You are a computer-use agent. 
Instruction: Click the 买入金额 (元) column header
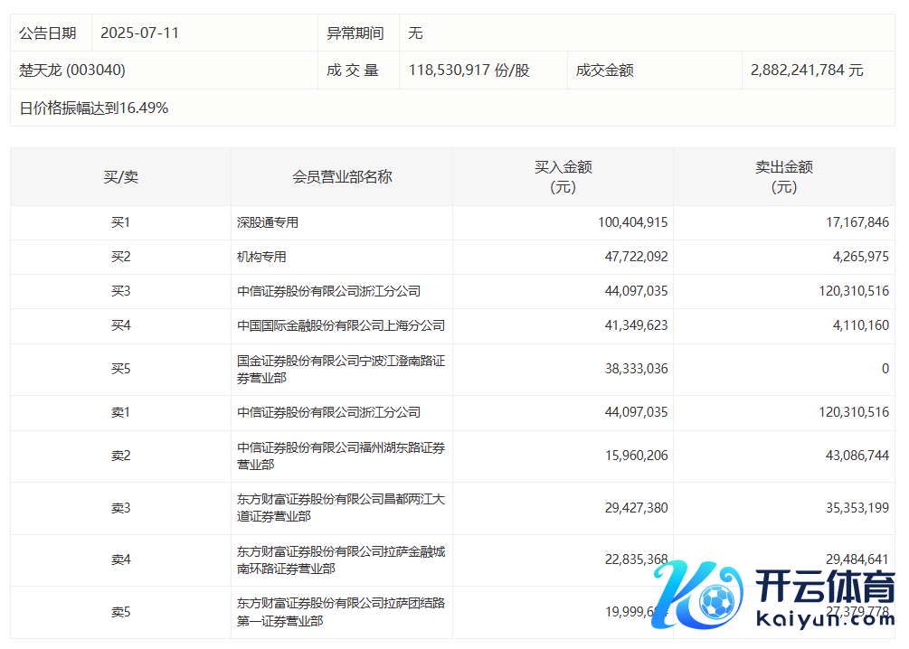click(x=563, y=177)
